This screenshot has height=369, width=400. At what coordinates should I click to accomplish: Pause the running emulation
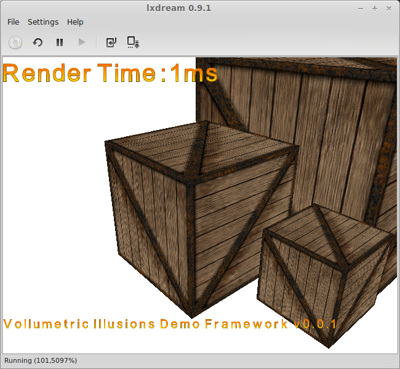(x=60, y=43)
